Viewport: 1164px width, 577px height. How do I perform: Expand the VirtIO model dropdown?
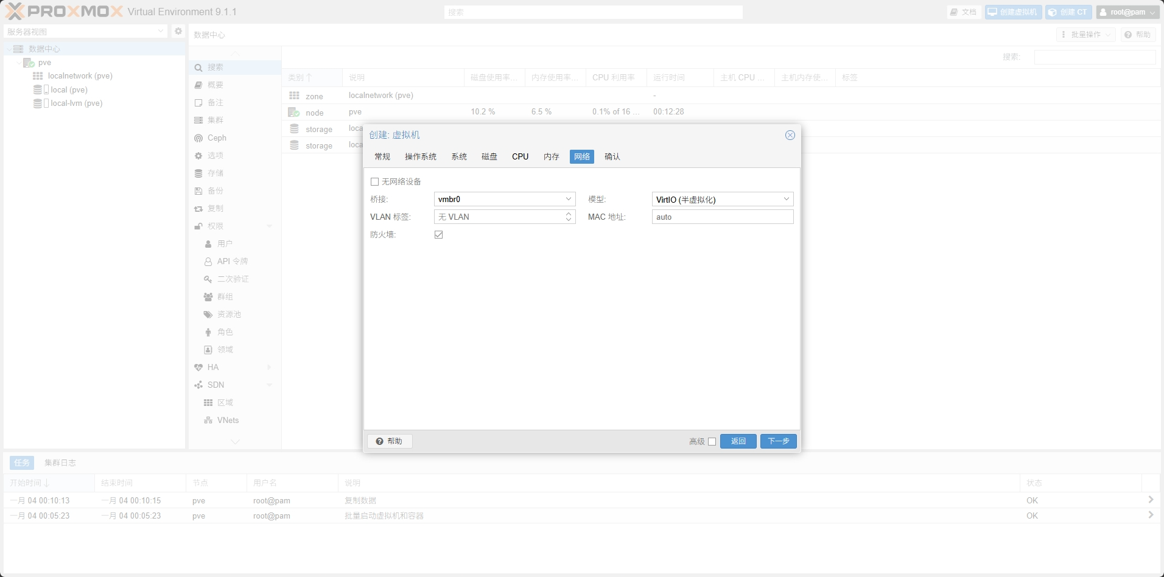tap(786, 199)
